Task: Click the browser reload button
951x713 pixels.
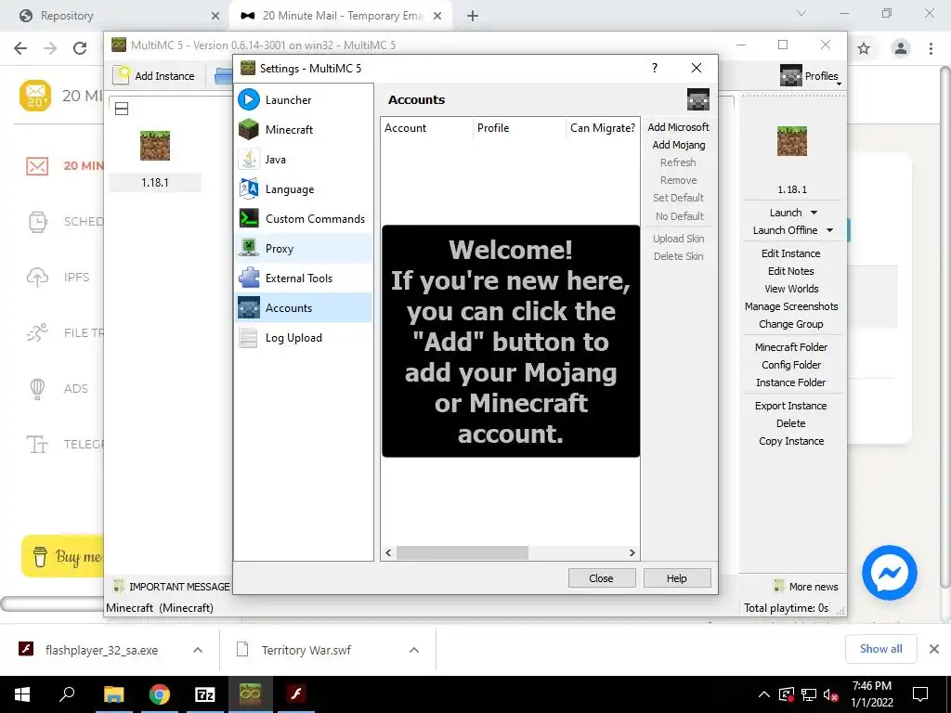Action: coord(80,48)
